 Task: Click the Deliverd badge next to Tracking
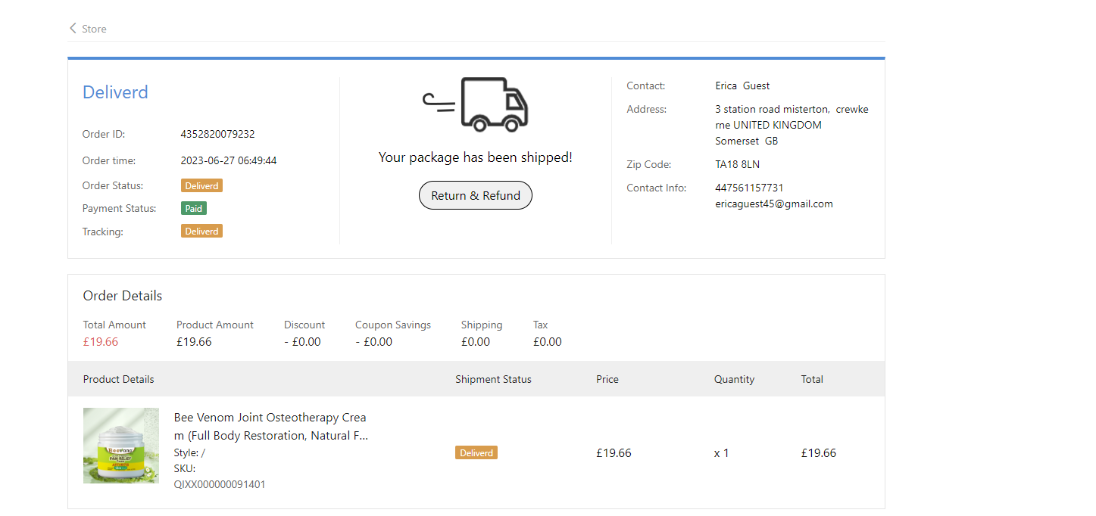(x=201, y=232)
